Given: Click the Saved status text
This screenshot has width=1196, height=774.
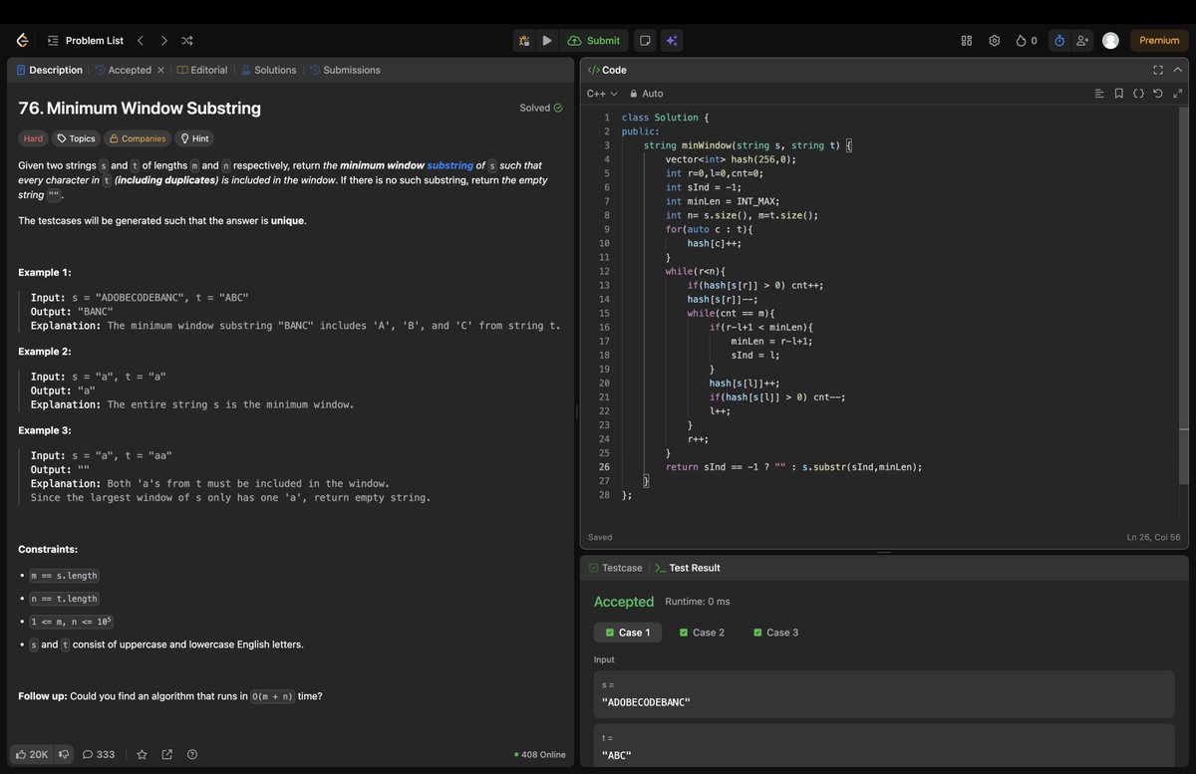Looking at the screenshot, I should tap(600, 537).
